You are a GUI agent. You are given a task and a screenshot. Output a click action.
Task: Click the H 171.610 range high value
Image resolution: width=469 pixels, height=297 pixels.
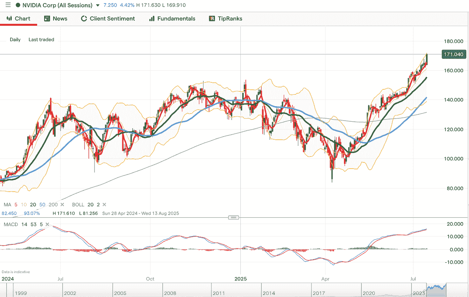click(x=64, y=213)
